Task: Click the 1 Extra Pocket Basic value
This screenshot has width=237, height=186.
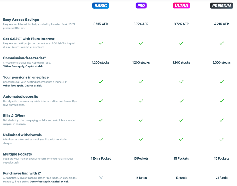Action: pyautogui.click(x=101, y=158)
